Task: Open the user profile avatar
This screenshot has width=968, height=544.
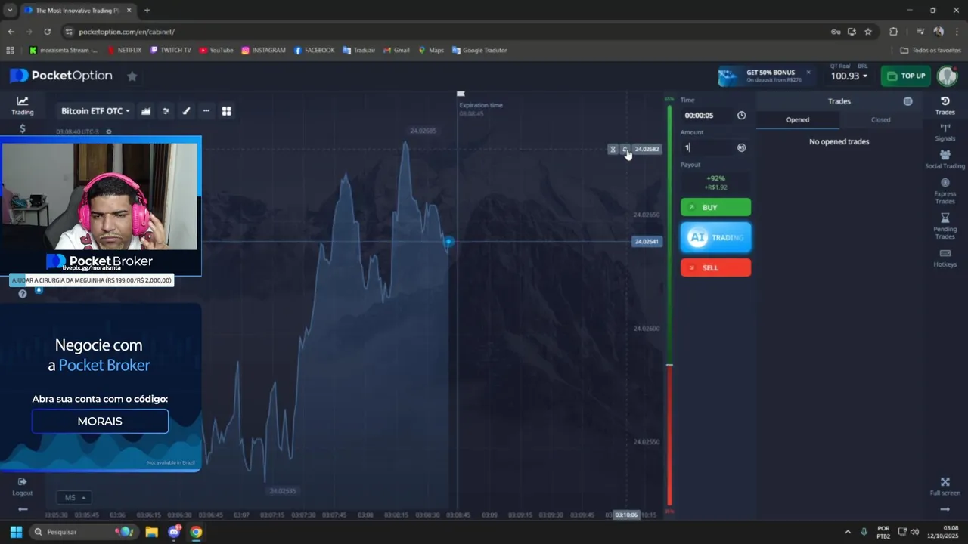Action: (x=947, y=76)
